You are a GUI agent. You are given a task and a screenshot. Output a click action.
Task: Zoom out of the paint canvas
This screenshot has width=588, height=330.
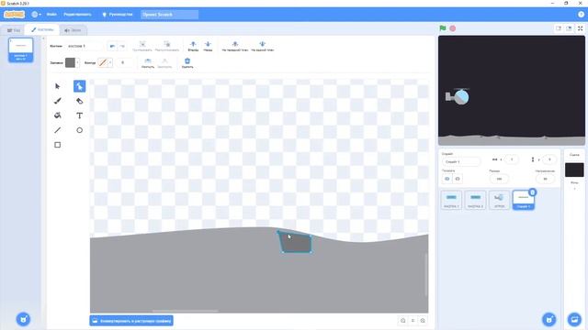pyautogui.click(x=403, y=321)
